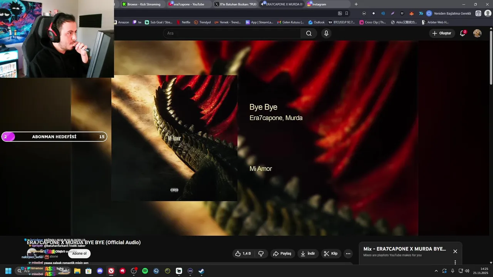This screenshot has width=493, height=277.
Task: Like the video with the thumbs-up button
Action: [x=243, y=254]
